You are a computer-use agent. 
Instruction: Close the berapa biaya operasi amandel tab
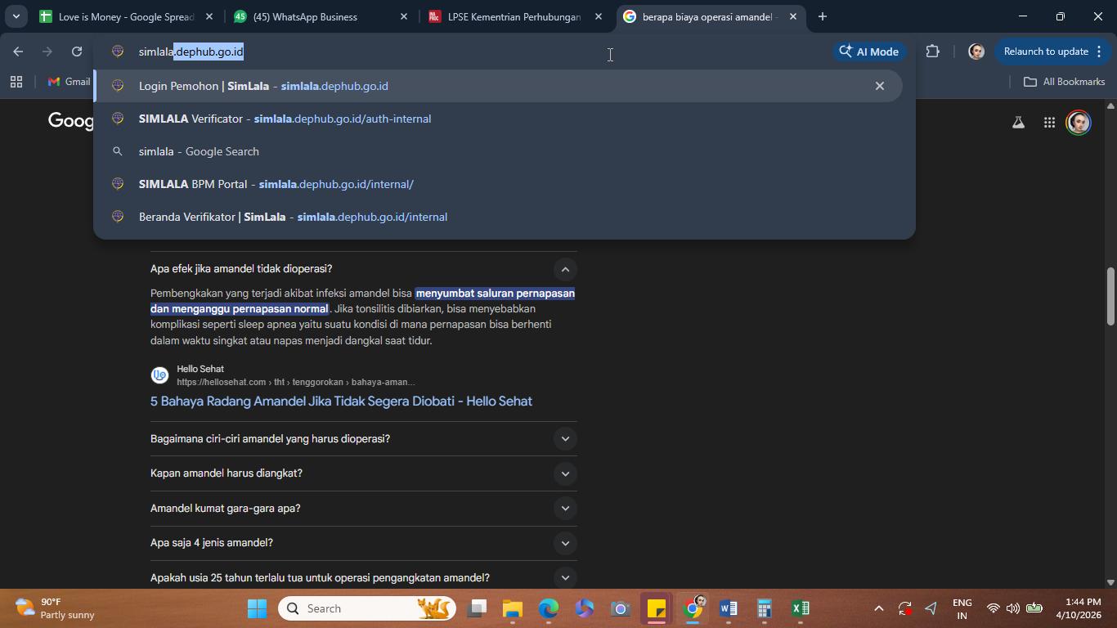pos(793,16)
